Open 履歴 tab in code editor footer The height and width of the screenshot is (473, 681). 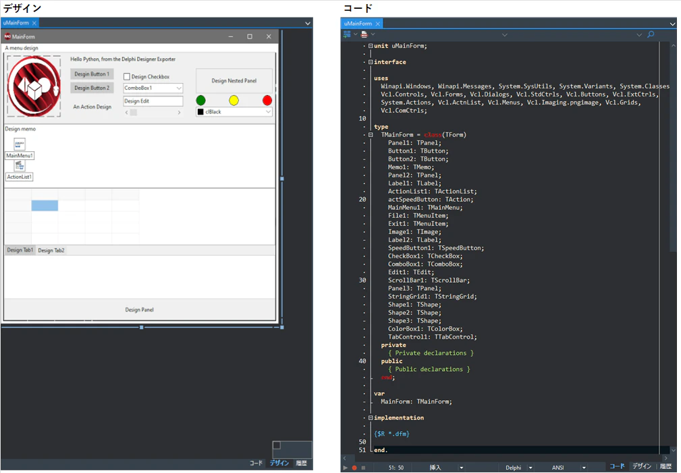(x=665, y=466)
